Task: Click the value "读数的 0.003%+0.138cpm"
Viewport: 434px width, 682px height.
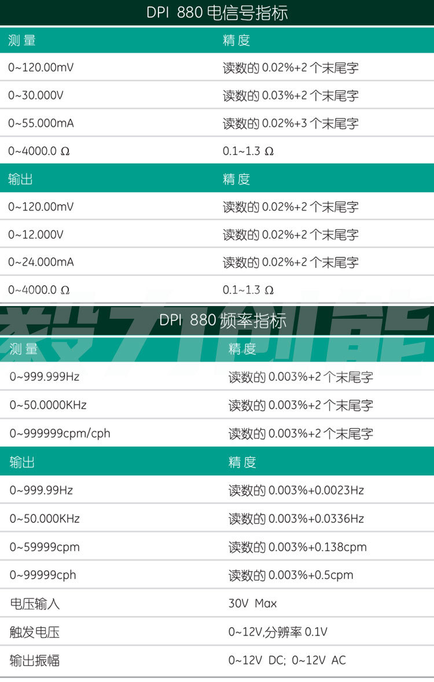Action: click(x=297, y=547)
